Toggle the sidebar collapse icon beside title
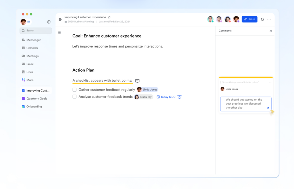The height and width of the screenshot is (189, 294). [x=60, y=19]
